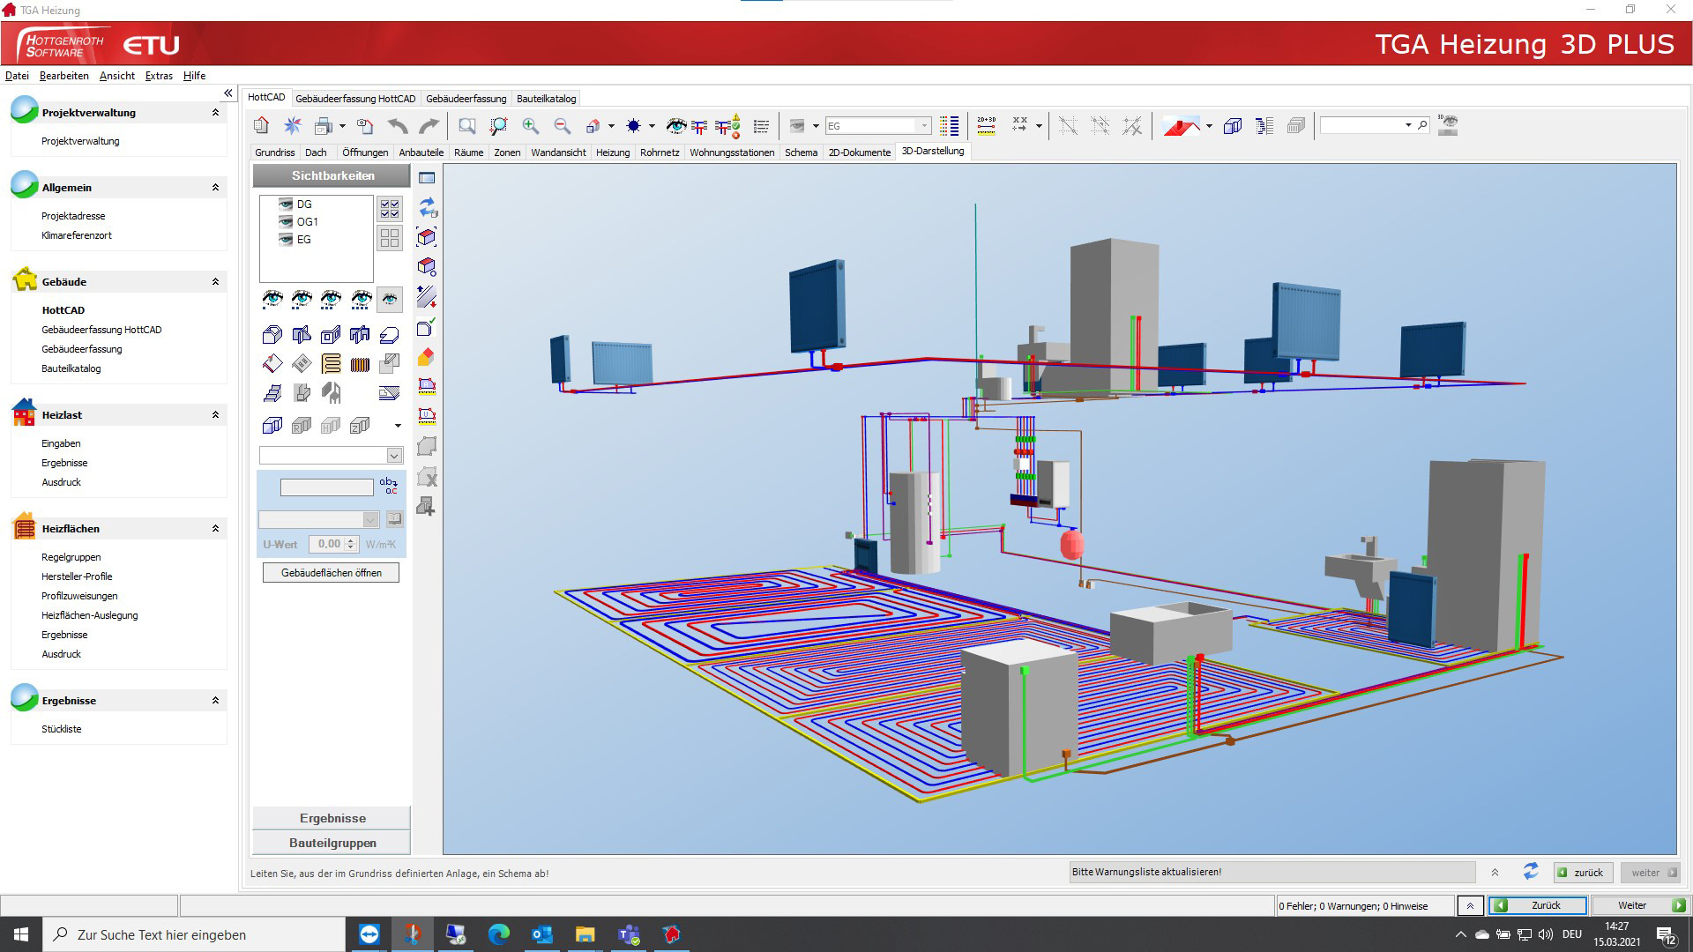
Task: Click the toolbar search input field
Action: (1361, 126)
